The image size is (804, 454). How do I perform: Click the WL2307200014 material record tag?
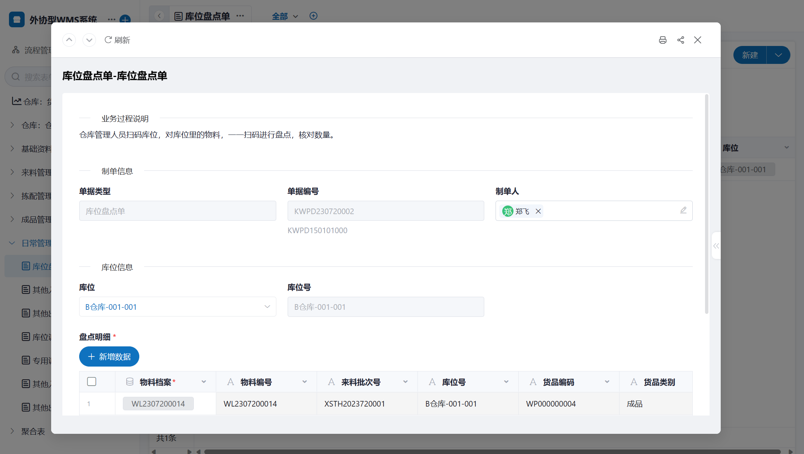point(158,404)
